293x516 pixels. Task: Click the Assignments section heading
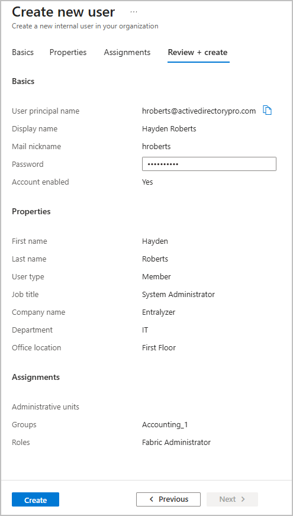pos(36,377)
